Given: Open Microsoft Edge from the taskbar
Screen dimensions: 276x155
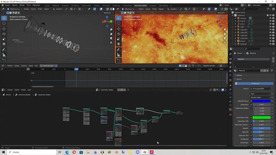Looking at the screenshot, I should 67,152.
